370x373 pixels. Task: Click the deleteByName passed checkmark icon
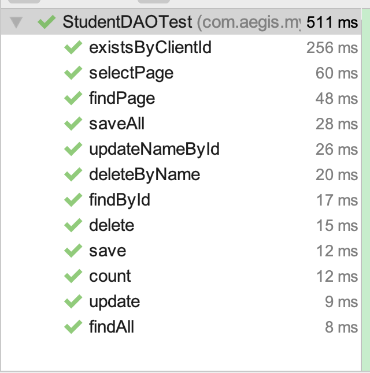pyautogui.click(x=73, y=175)
